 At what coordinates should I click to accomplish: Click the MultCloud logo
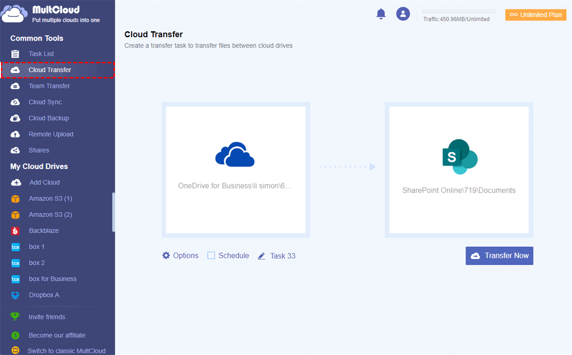pos(14,14)
